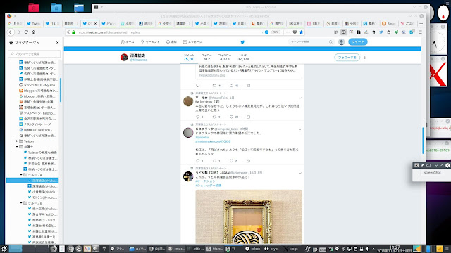Close the active Twitter tab
Viewport: 451px width, 253px height.
96,23
